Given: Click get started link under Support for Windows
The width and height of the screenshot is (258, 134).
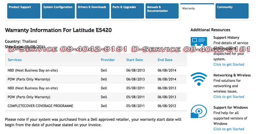Looking at the screenshot, I should [229, 129].
